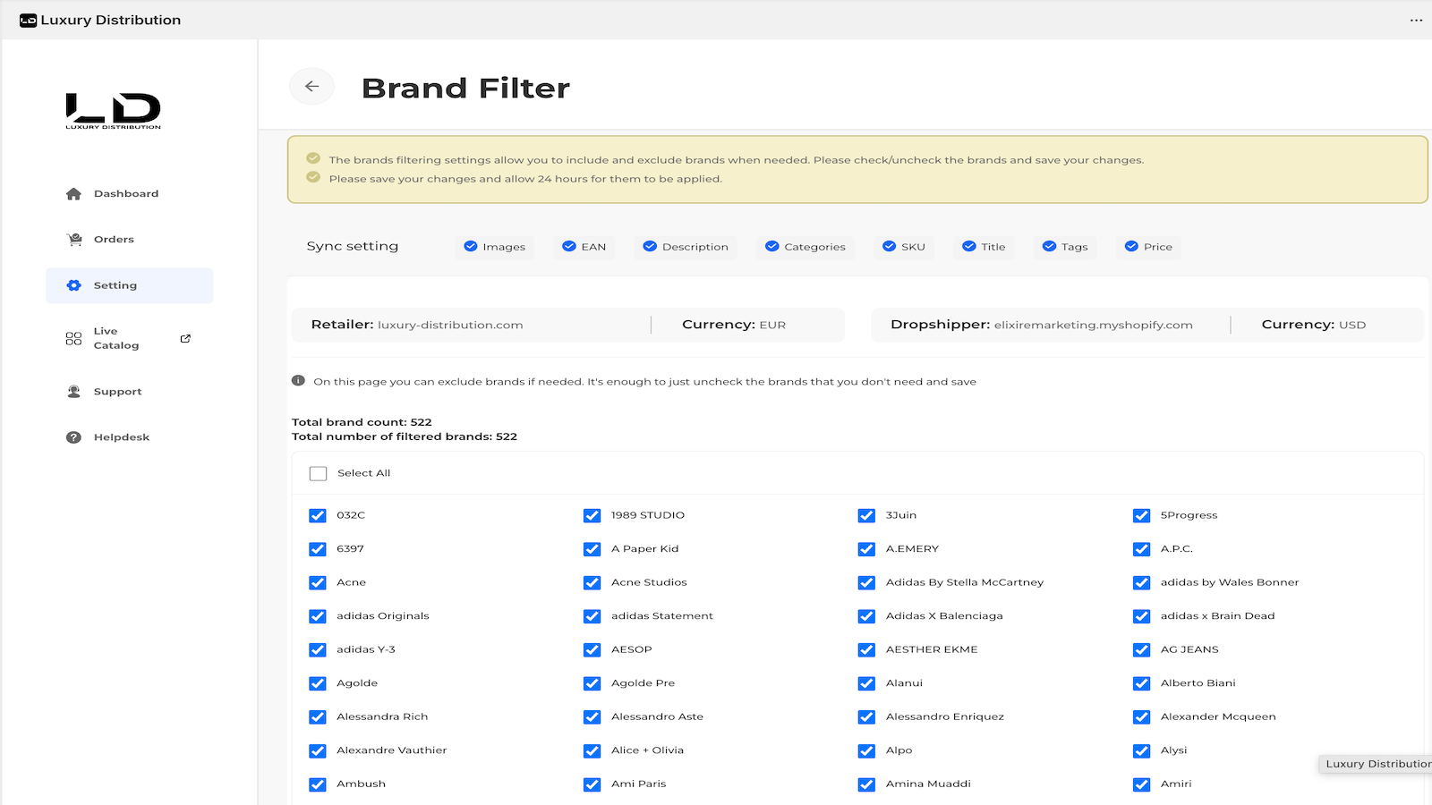
Task: Select the Setting menu item
Action: tap(130, 285)
